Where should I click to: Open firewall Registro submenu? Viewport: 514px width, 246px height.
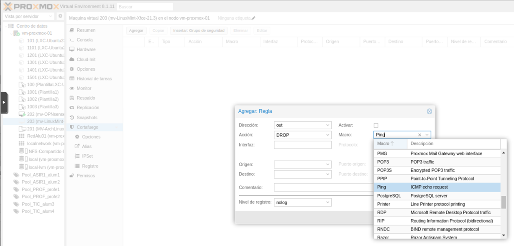90,166
